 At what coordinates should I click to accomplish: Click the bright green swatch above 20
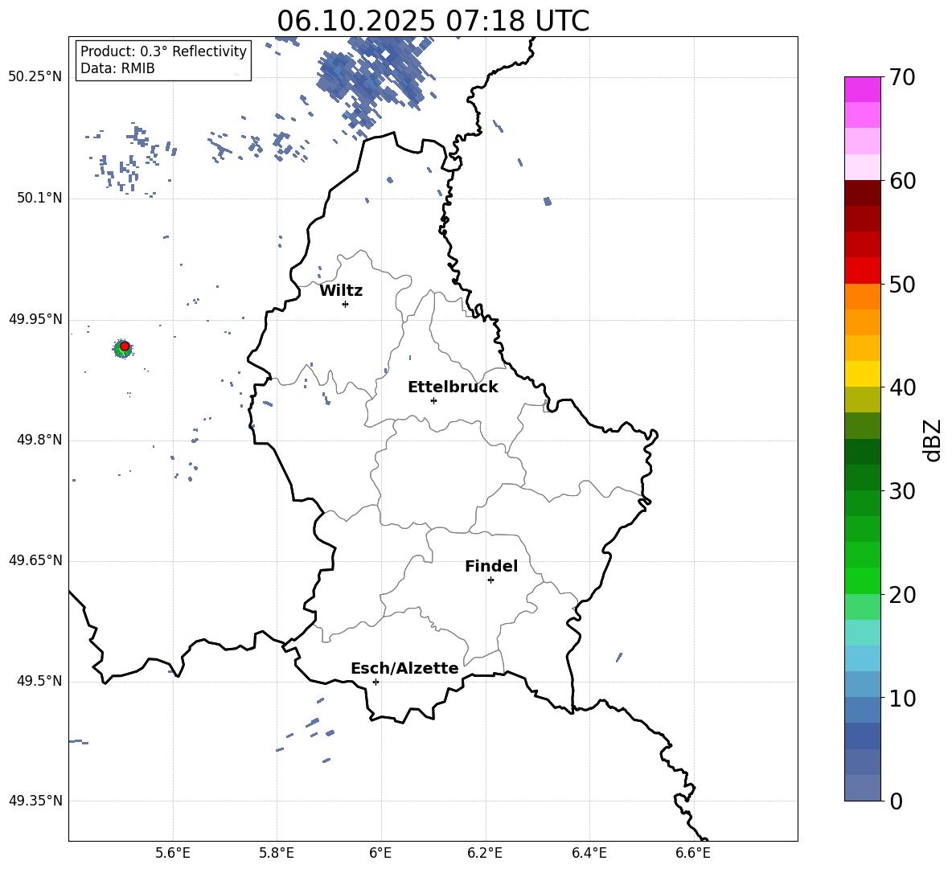862,580
